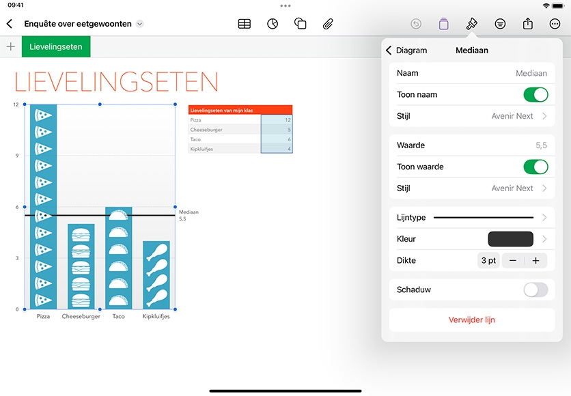The height and width of the screenshot is (396, 571).
Task: Return to the Diagram panel
Action: [406, 51]
